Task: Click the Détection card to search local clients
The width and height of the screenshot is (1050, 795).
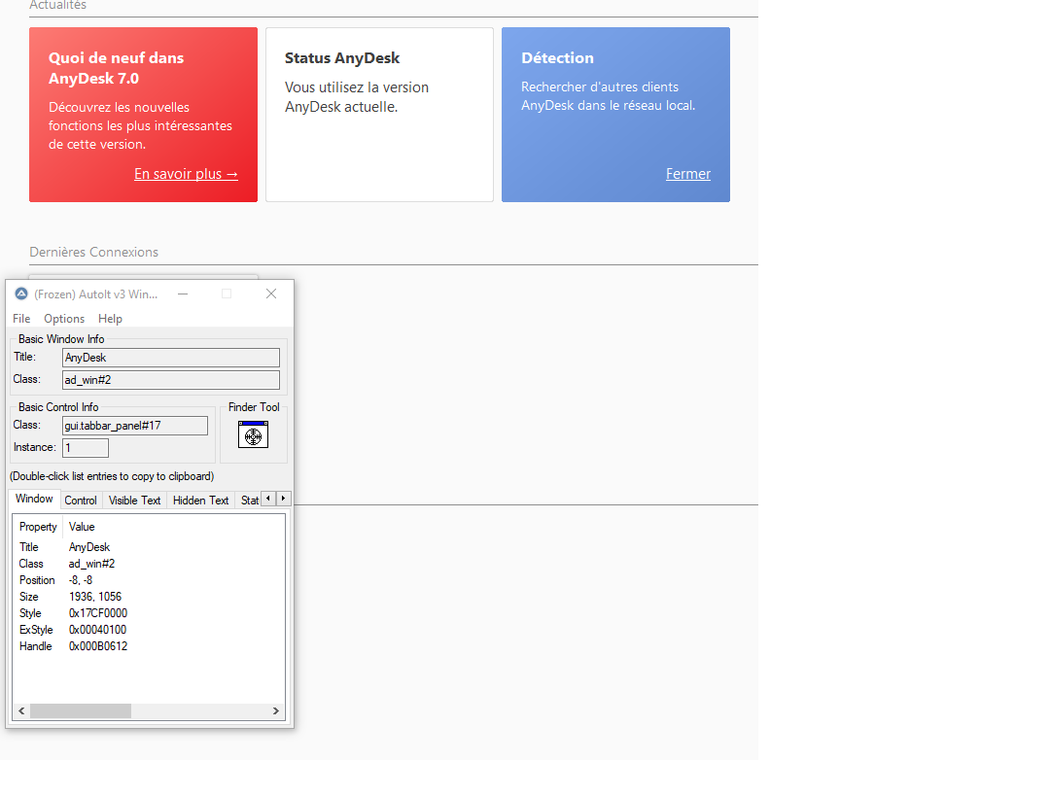Action: (x=615, y=115)
